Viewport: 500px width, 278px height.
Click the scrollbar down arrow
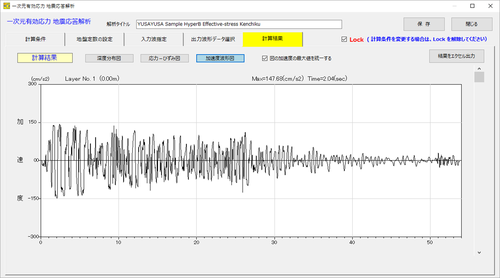click(x=479, y=252)
